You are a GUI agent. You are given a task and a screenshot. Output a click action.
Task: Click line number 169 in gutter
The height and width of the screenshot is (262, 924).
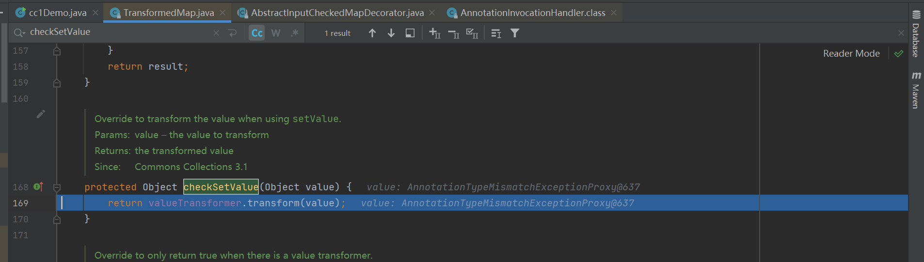(20, 203)
